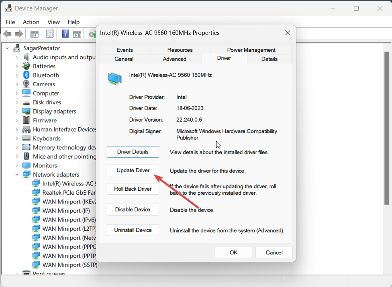Click the Device Manager title bar app icon
This screenshot has height=287, width=392.
click(8, 8)
